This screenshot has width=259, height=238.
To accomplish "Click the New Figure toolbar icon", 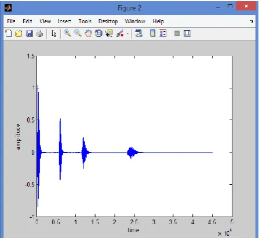I will (x=9, y=34).
